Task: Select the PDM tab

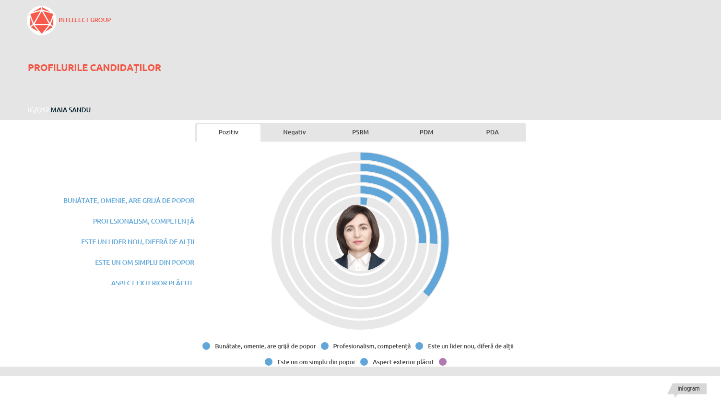Action: [x=426, y=132]
